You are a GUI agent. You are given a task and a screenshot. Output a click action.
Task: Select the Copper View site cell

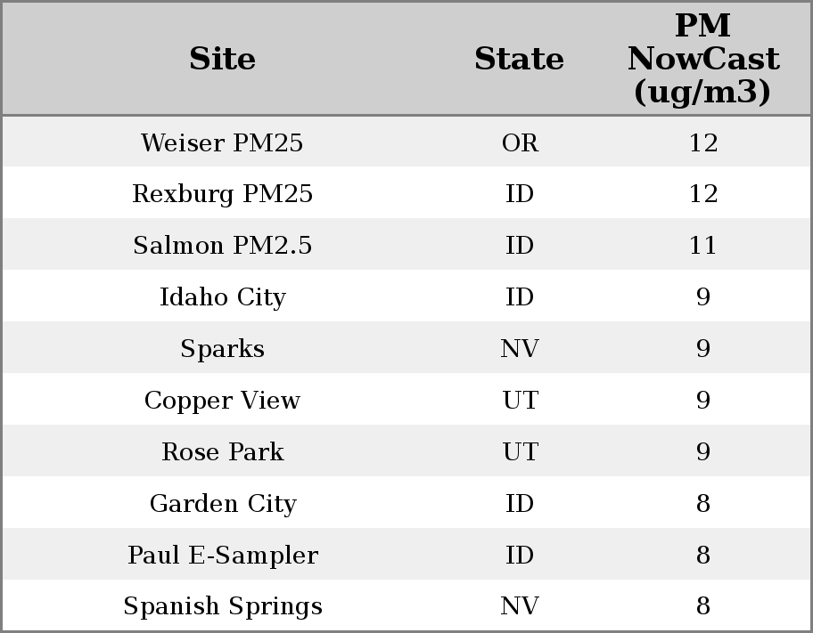(x=222, y=400)
